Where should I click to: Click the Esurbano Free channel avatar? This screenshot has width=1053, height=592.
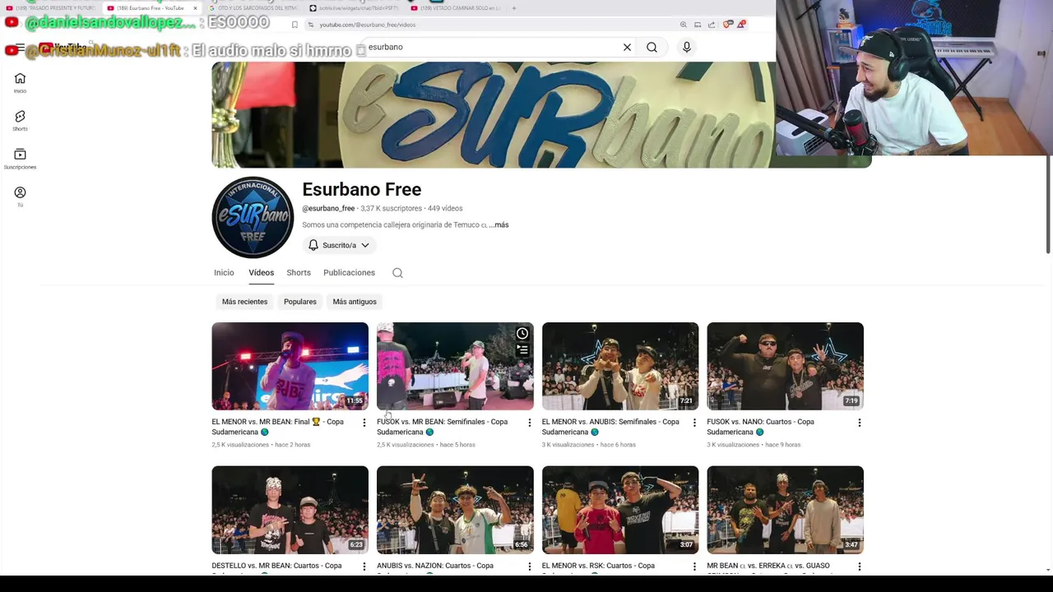(x=253, y=218)
